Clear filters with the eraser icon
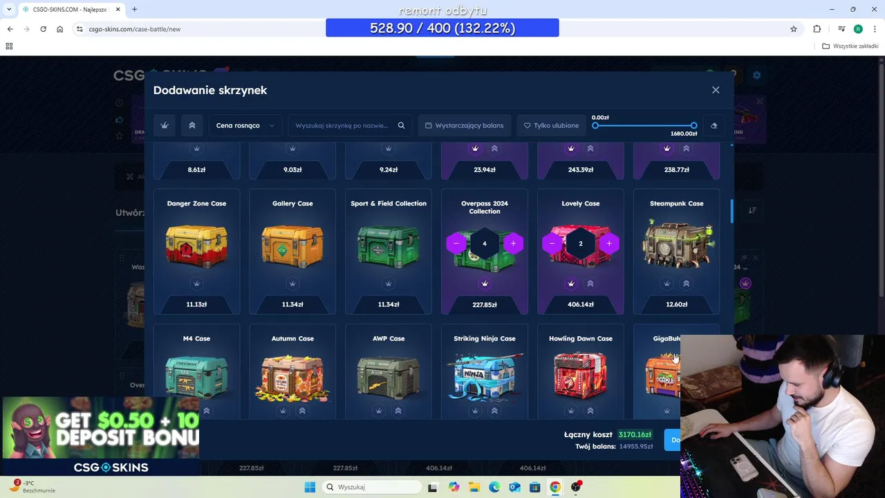885x498 pixels. (x=714, y=125)
